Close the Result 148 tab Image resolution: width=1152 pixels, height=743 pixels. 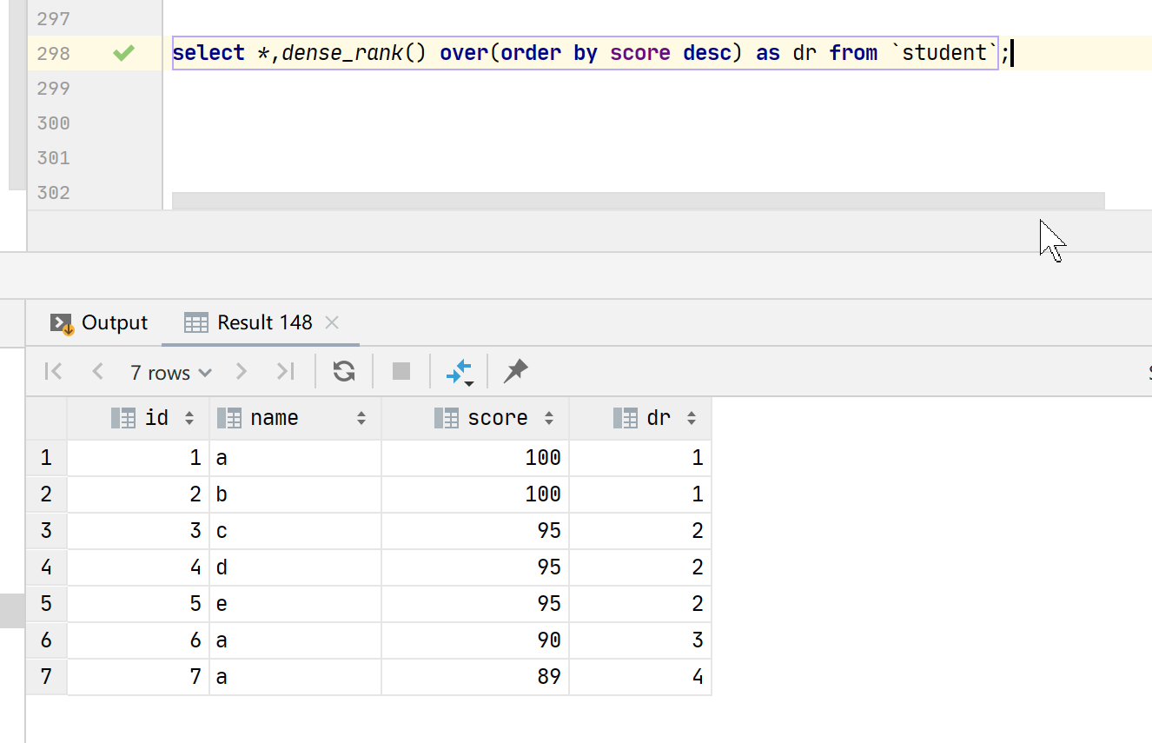[x=331, y=323]
